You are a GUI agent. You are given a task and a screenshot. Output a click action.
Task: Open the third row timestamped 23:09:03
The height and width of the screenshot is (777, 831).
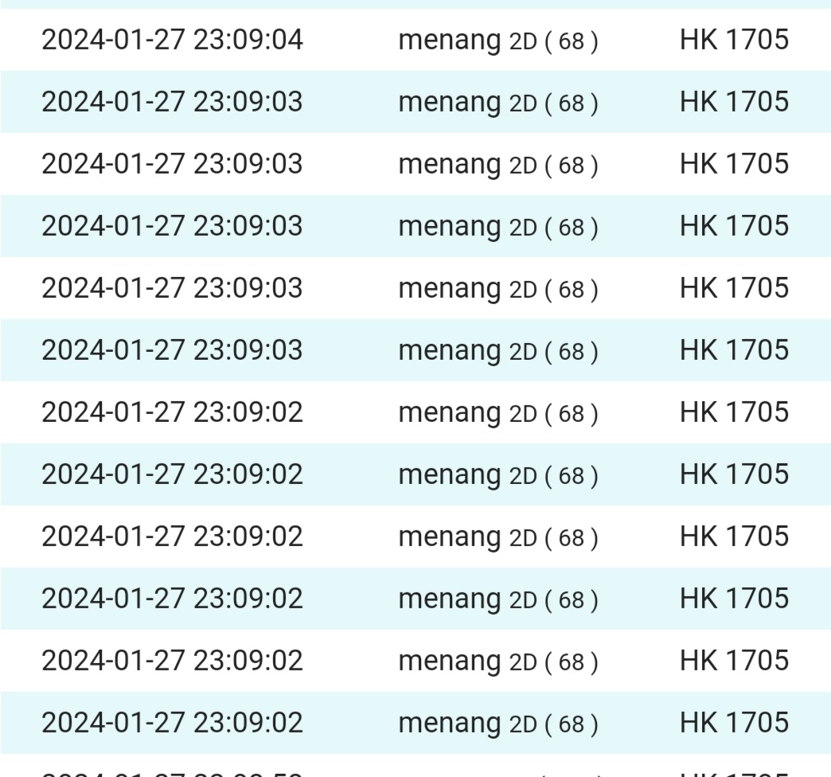pyautogui.click(x=172, y=226)
